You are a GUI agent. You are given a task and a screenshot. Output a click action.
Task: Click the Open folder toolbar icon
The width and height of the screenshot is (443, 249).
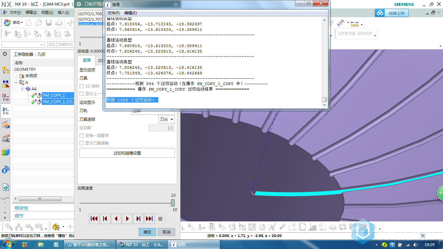coord(39,23)
